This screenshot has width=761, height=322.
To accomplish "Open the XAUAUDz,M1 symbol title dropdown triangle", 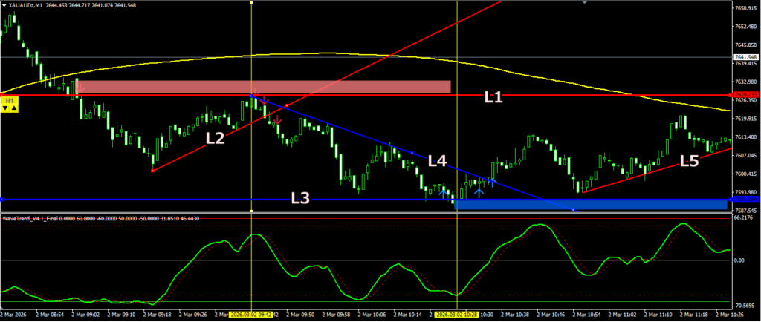I will click(4, 5).
